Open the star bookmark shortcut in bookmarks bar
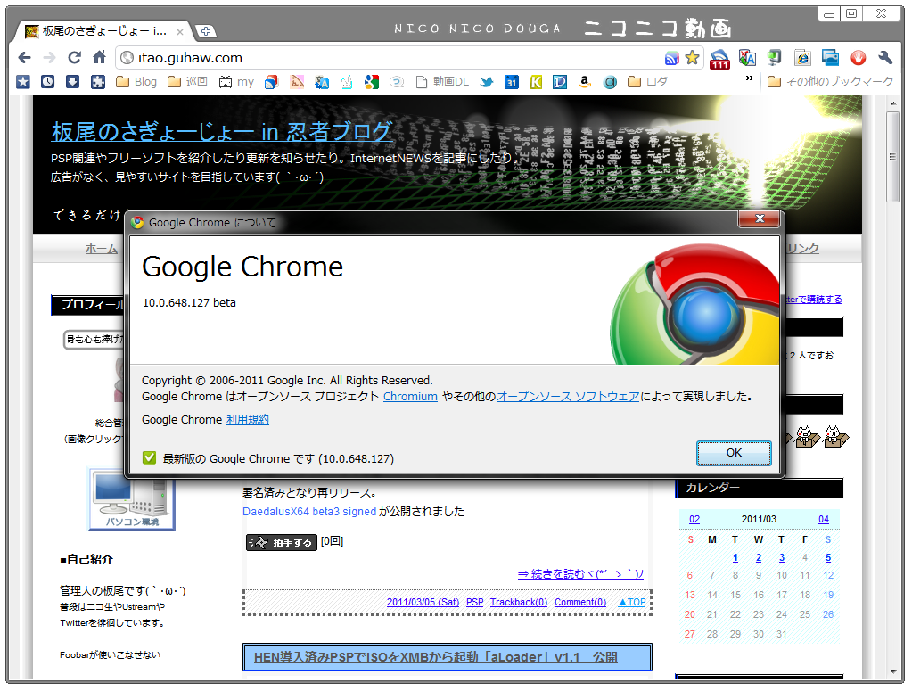This screenshot has width=912, height=691. [x=22, y=82]
